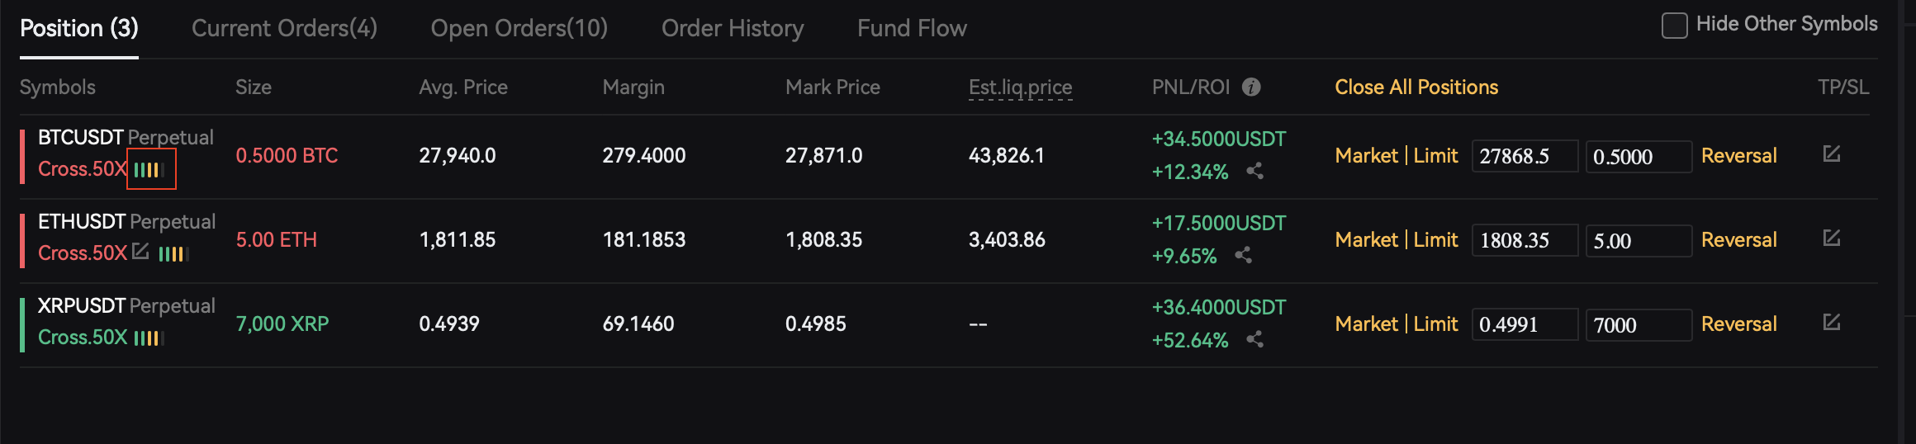This screenshot has height=444, width=1916.
Task: Click the XRPUSDT close quantity field 7000
Action: point(1639,324)
